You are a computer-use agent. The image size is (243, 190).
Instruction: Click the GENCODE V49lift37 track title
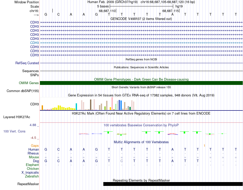click(141, 19)
